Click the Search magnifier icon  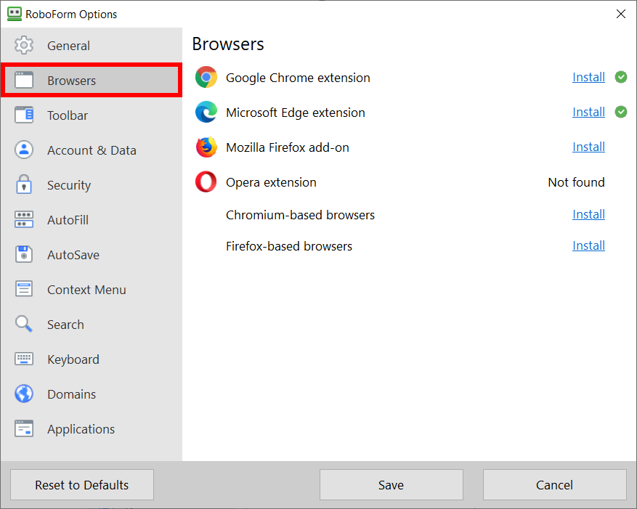[24, 324]
